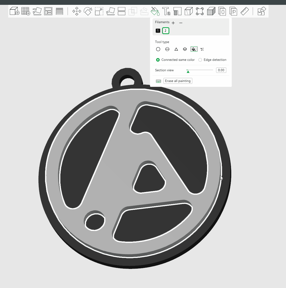
Task: Select the Seam painting cube icon
Action: 189,11
